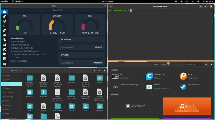Open Startup Apps rocket icon in Stacer
The width and height of the screenshot is (215, 120).
[x=4, y=17]
